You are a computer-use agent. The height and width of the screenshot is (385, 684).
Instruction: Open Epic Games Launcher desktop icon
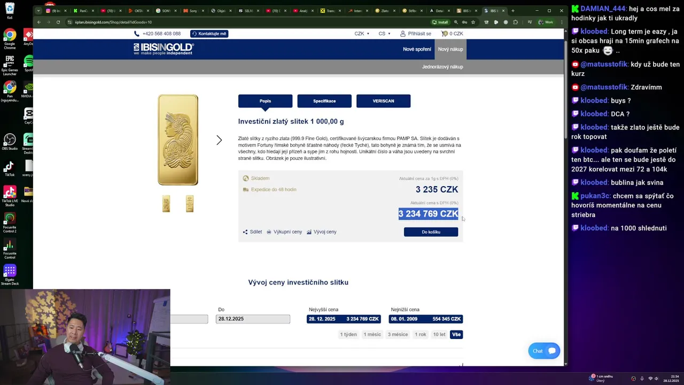(10, 66)
